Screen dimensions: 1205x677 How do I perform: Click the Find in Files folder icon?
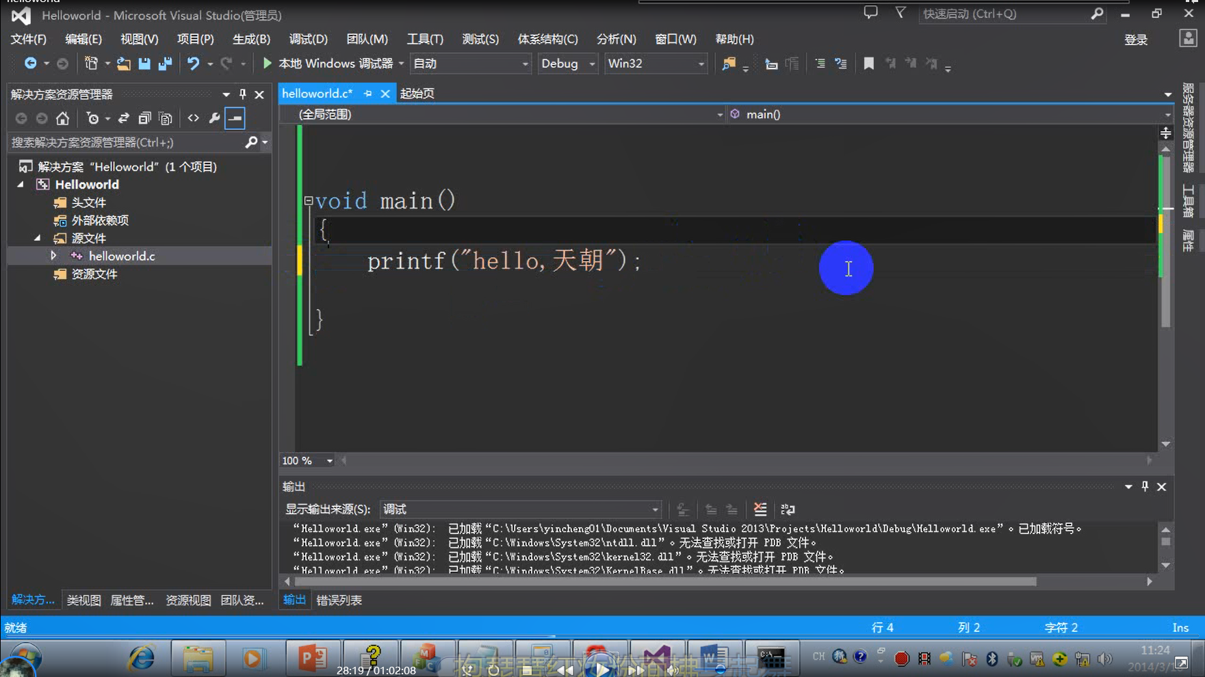click(x=729, y=64)
